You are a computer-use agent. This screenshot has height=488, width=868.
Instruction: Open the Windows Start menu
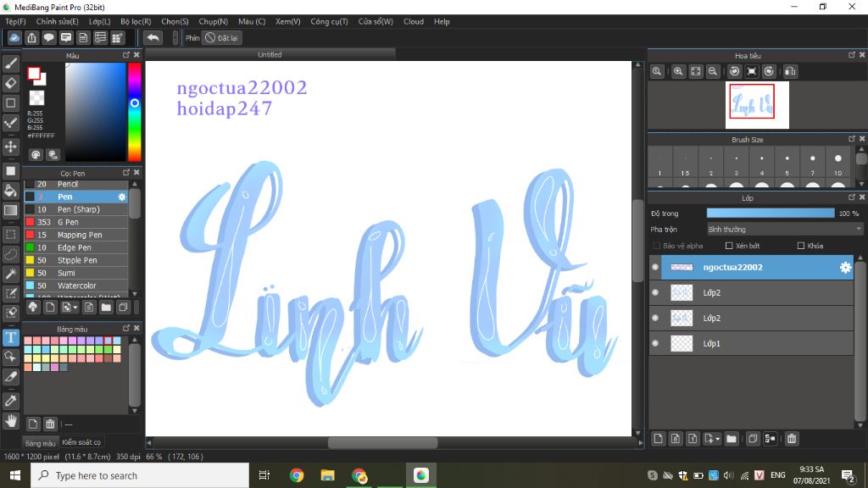point(15,475)
